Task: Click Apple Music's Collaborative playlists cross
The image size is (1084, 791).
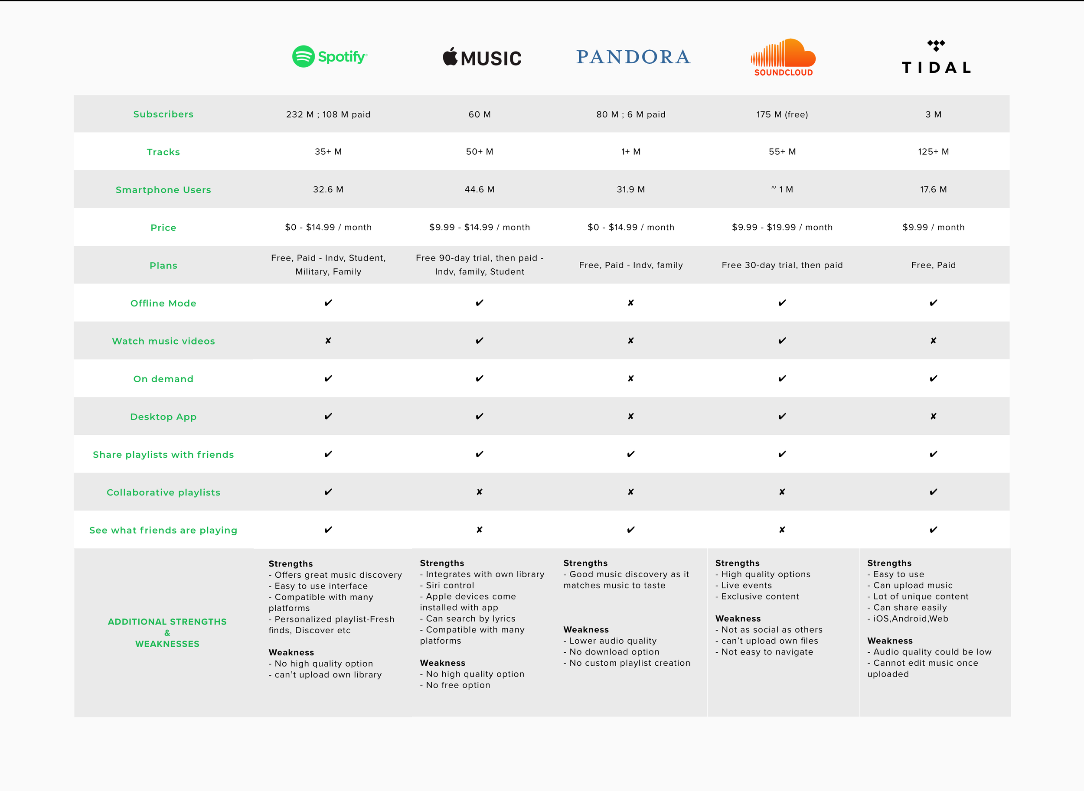Action: click(480, 492)
